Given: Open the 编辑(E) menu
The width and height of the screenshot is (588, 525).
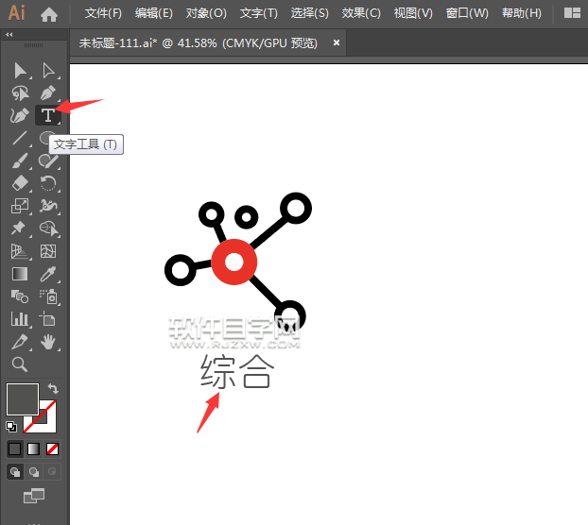Looking at the screenshot, I should tap(154, 13).
